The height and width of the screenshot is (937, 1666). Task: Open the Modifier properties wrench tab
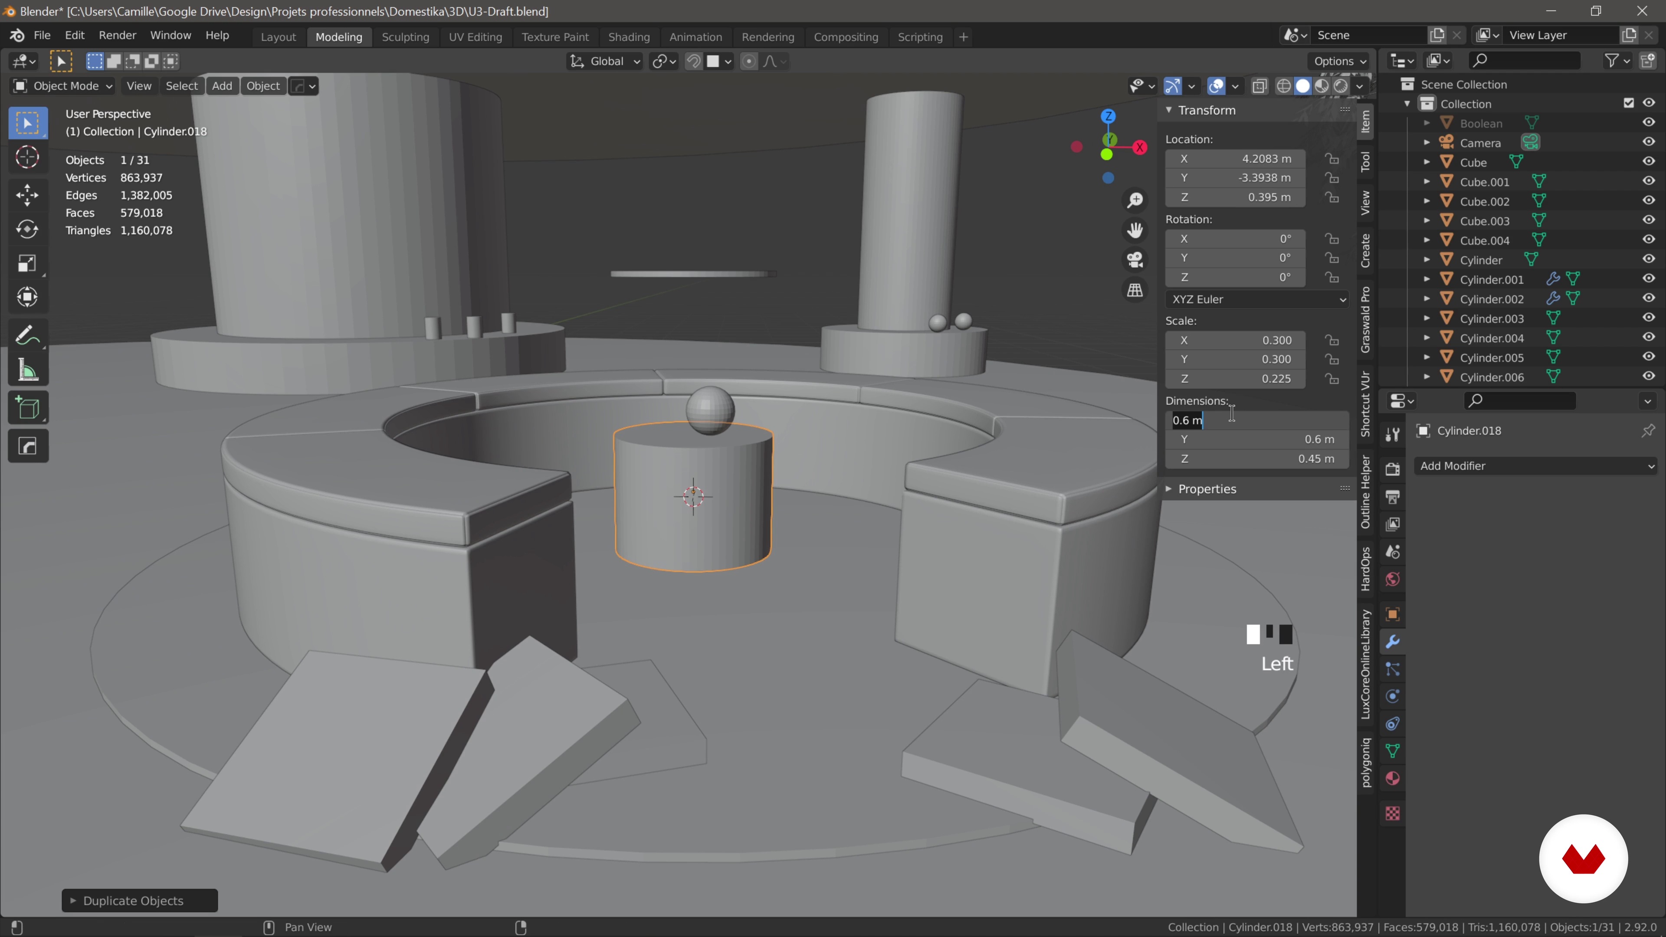click(x=1392, y=642)
